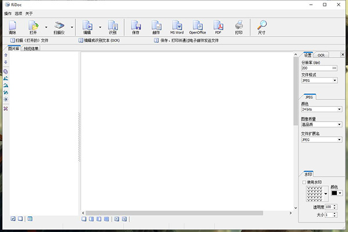
Task: Click the 编辑 (Edit) toolbar icon
Action: click(87, 27)
